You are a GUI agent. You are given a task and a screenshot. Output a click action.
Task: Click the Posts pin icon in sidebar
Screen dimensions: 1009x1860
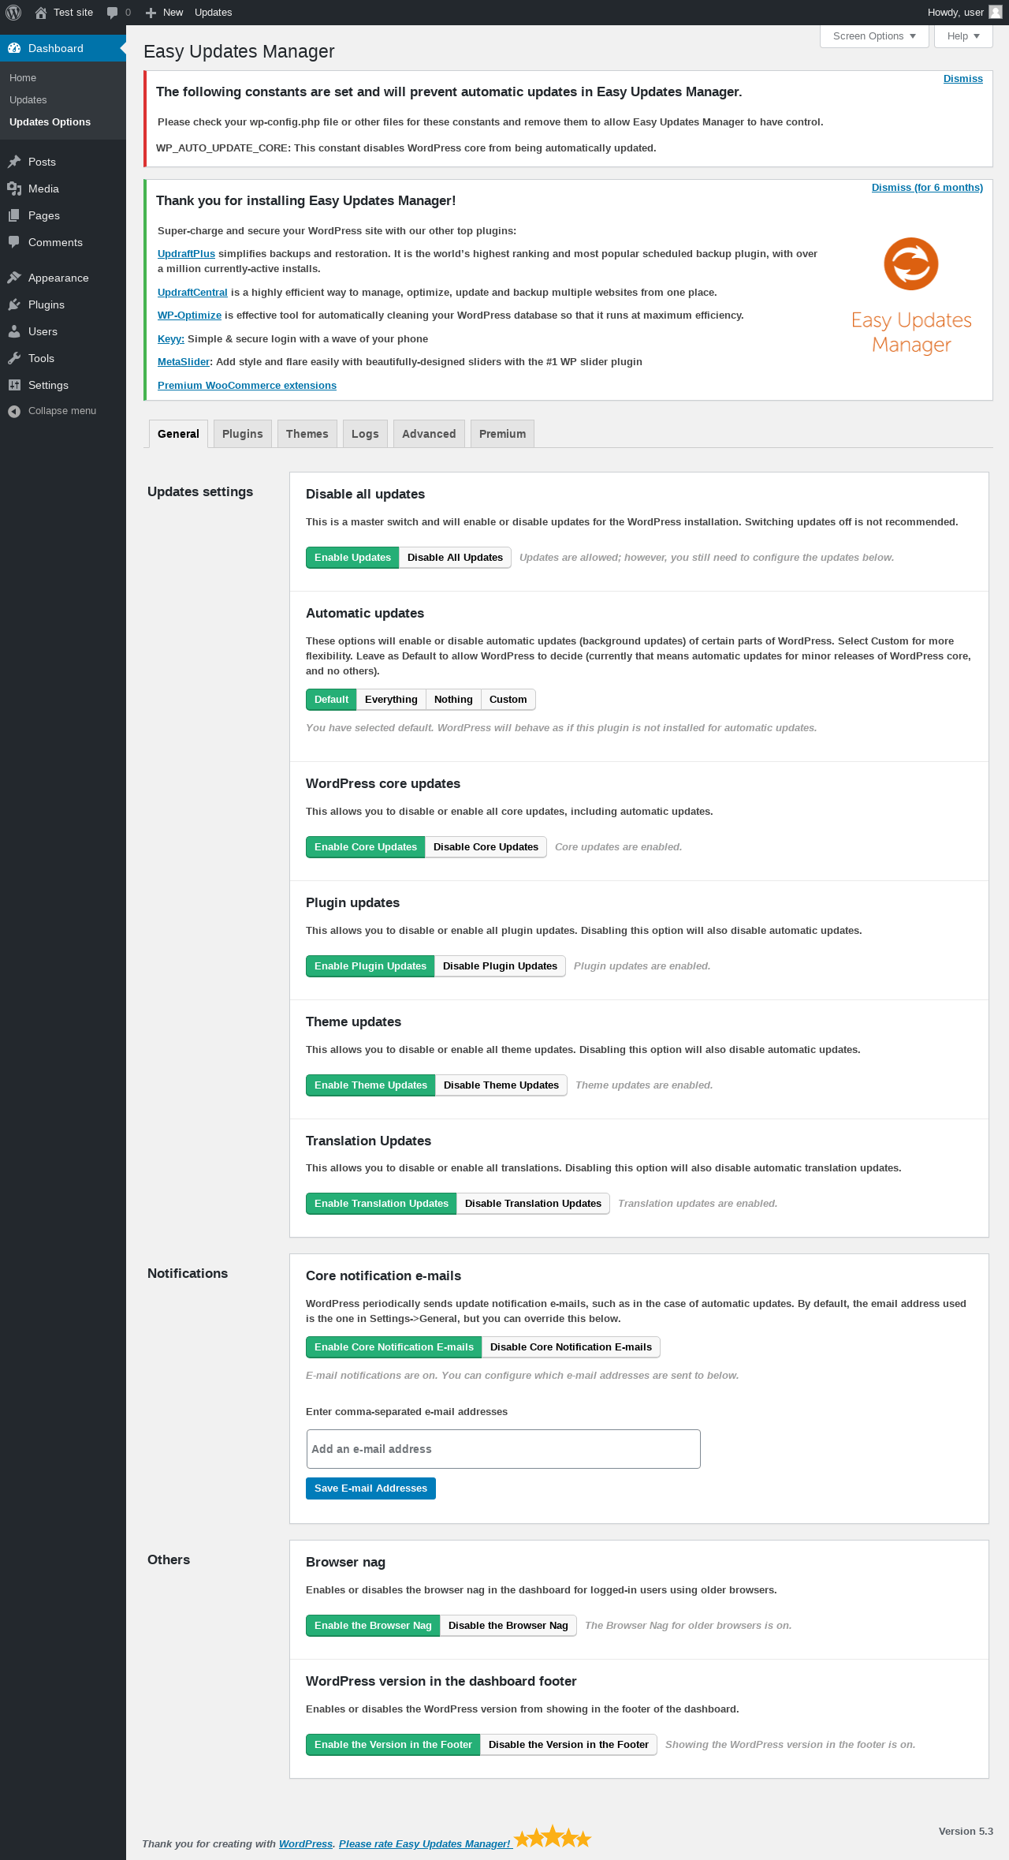pyautogui.click(x=14, y=162)
